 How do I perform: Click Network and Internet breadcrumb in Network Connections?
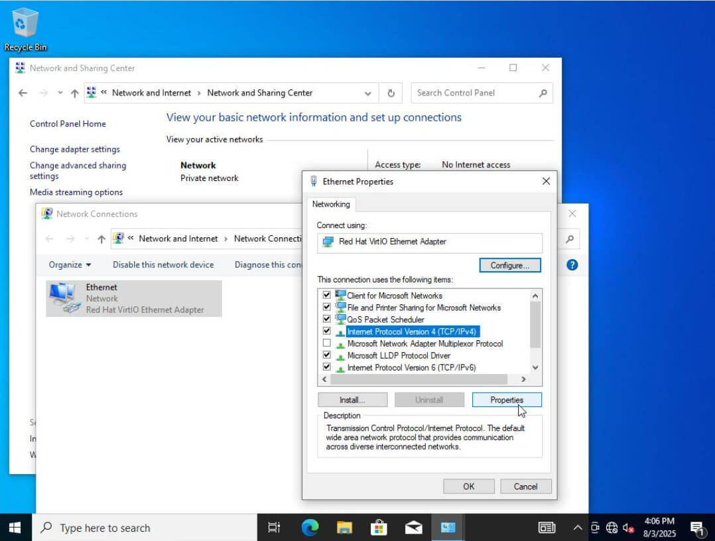point(178,239)
